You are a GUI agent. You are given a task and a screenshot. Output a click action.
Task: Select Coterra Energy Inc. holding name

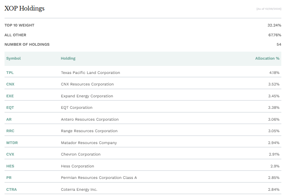pyautogui.click(x=79, y=189)
